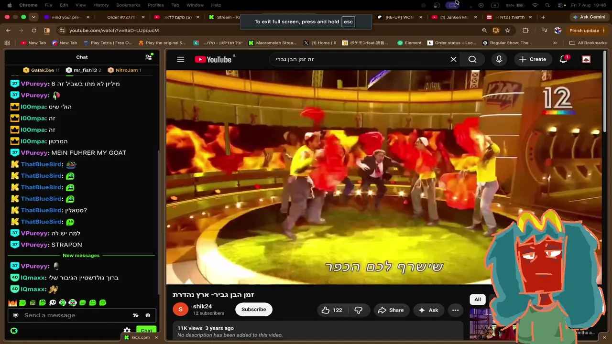Open more actions three-dot menu under video
The image size is (612, 344).
coord(455,310)
